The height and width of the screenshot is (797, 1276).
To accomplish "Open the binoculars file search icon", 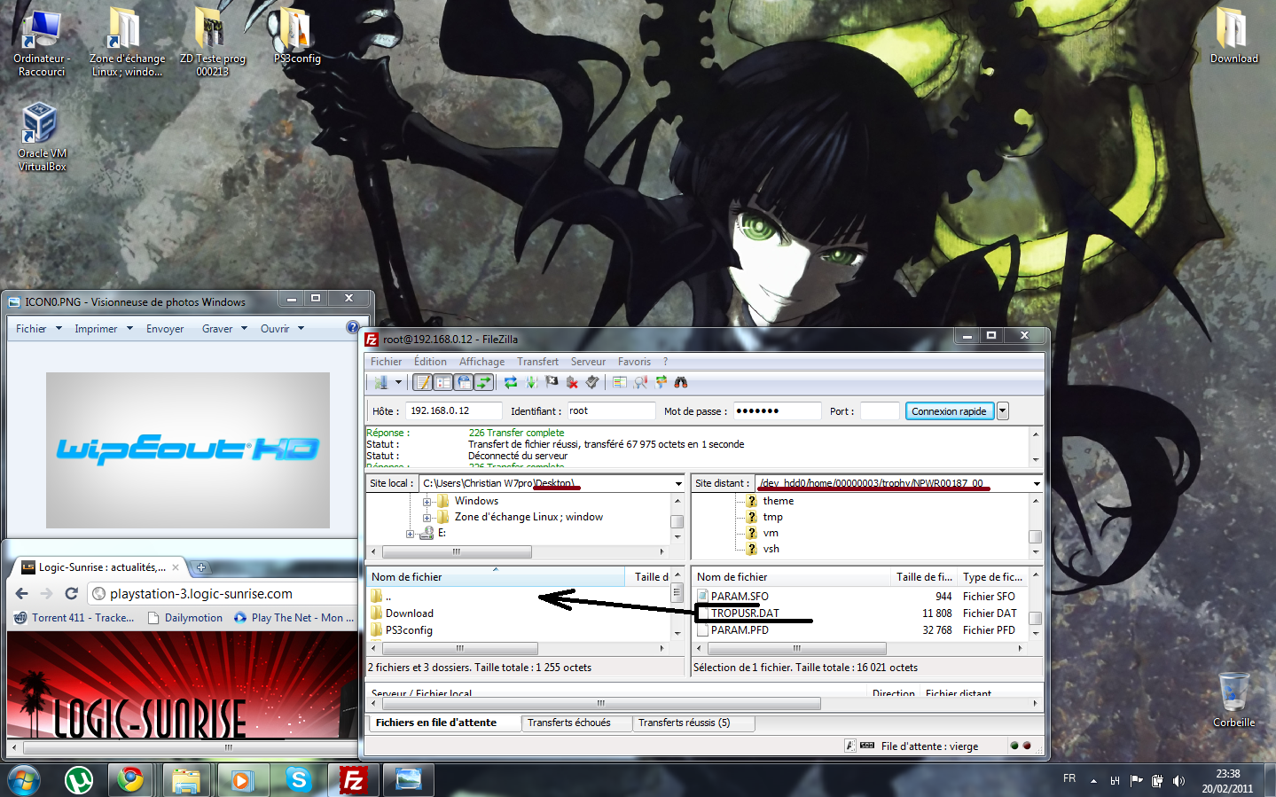I will pos(681,382).
